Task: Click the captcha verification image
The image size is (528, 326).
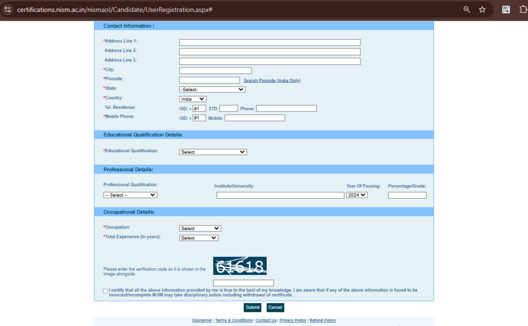Action: (x=240, y=266)
